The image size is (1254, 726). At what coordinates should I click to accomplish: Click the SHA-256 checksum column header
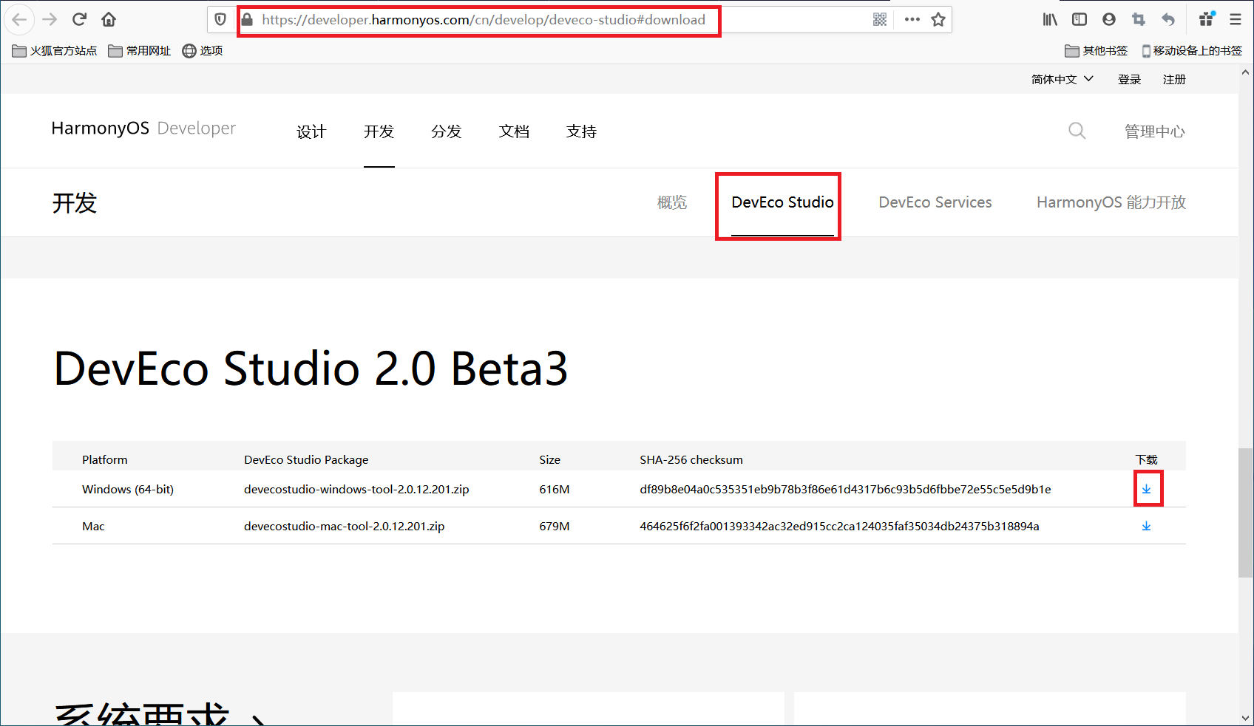(x=691, y=459)
